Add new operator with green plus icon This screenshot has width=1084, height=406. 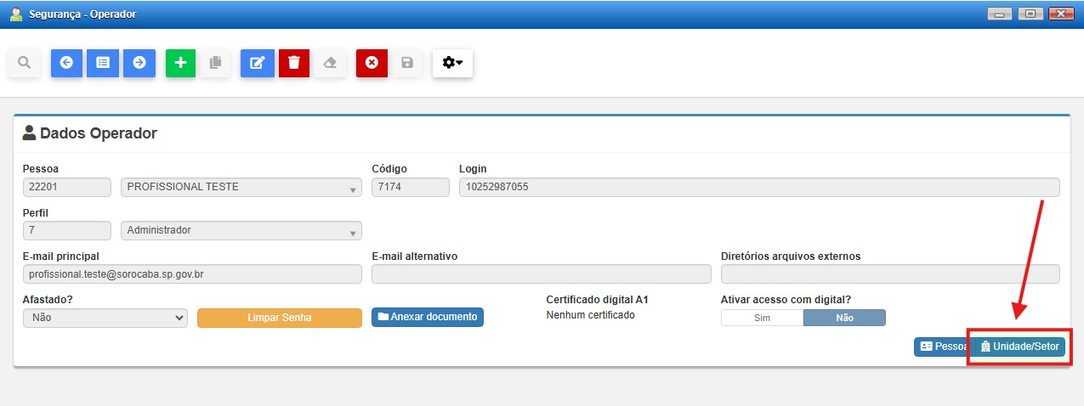point(180,63)
